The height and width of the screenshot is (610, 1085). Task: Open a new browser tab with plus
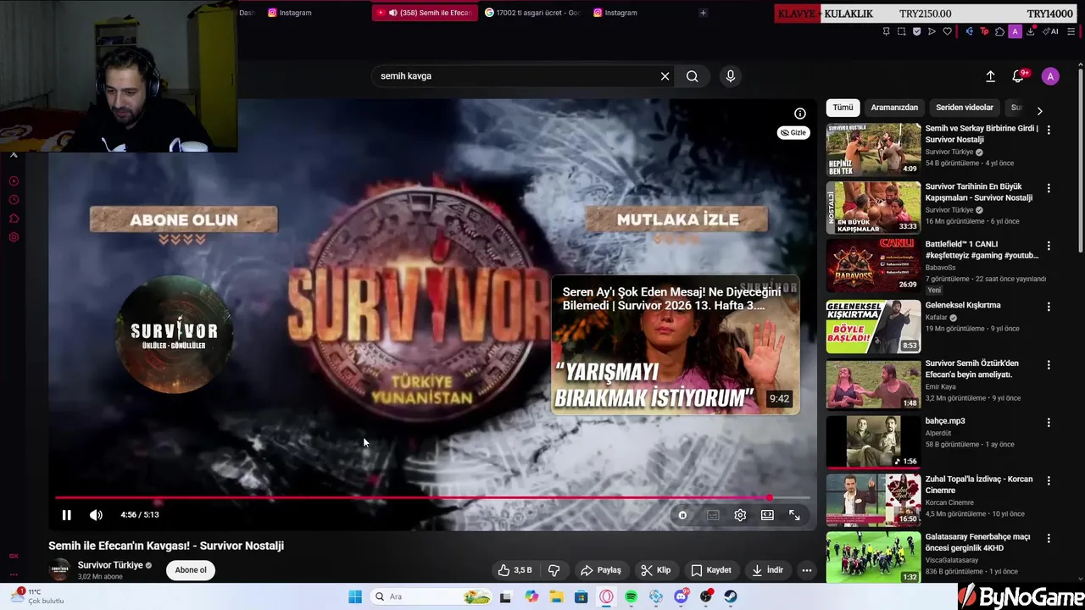click(703, 13)
